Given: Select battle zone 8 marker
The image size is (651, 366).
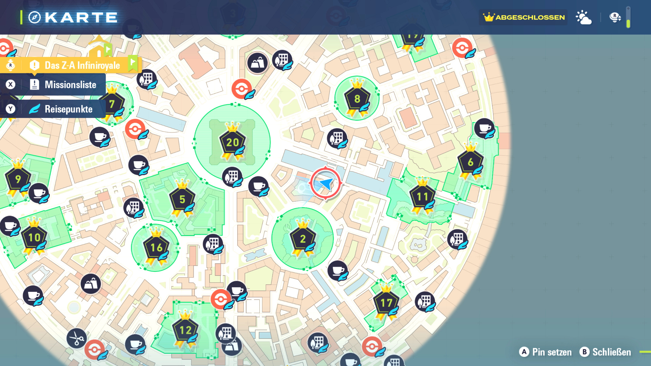Looking at the screenshot, I should coord(357,99).
